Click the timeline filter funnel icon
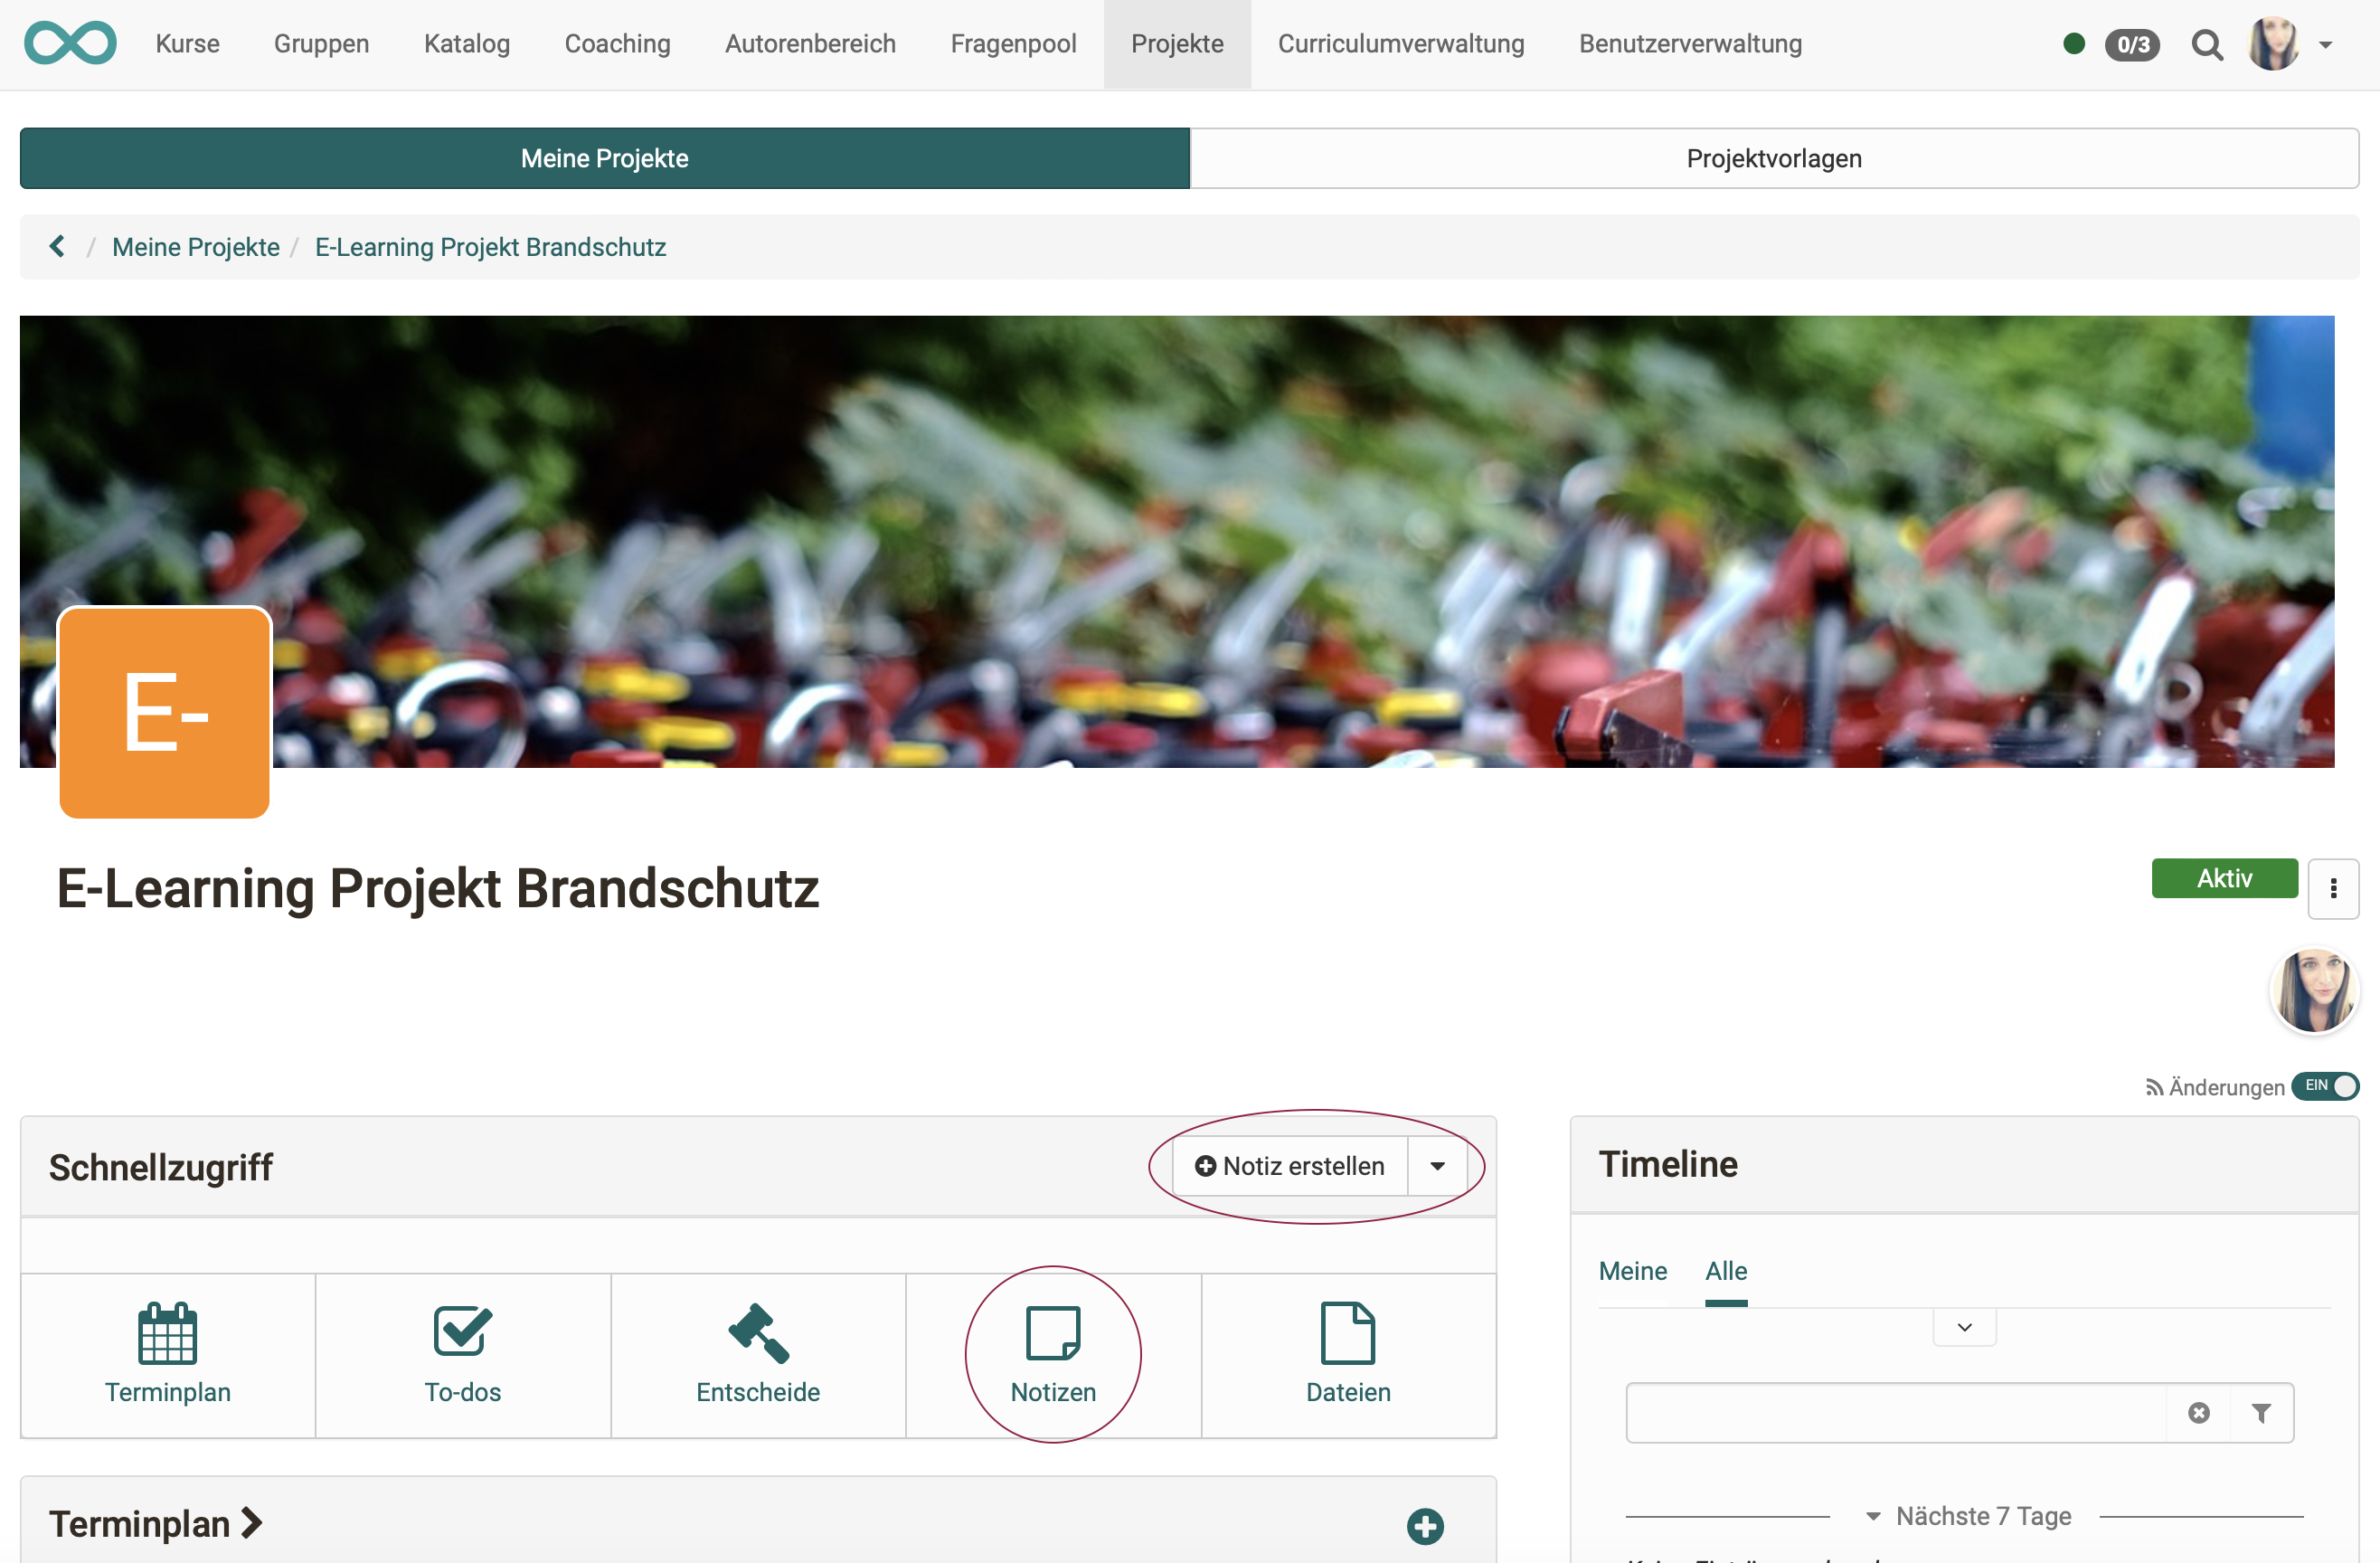Image resolution: width=2380 pixels, height=1563 pixels. [2261, 1412]
